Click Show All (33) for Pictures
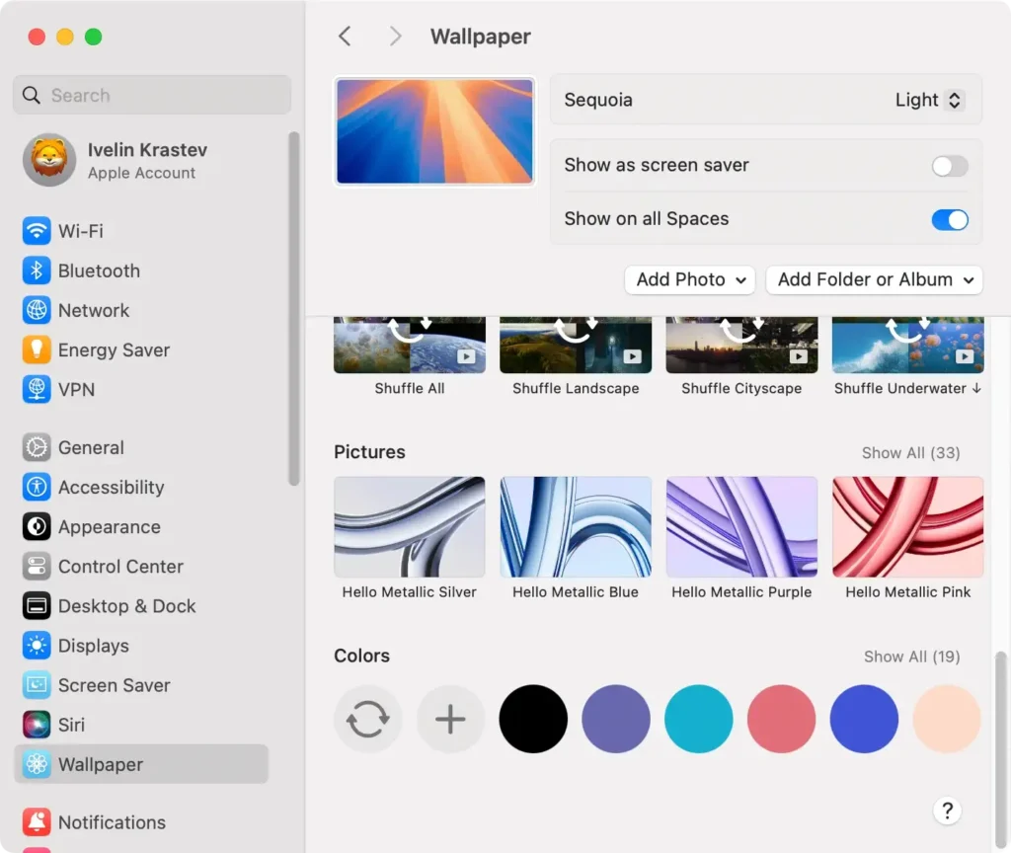The image size is (1011, 853). 911,453
